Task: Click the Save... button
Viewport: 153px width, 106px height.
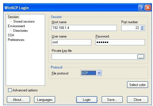Action: coord(112,100)
